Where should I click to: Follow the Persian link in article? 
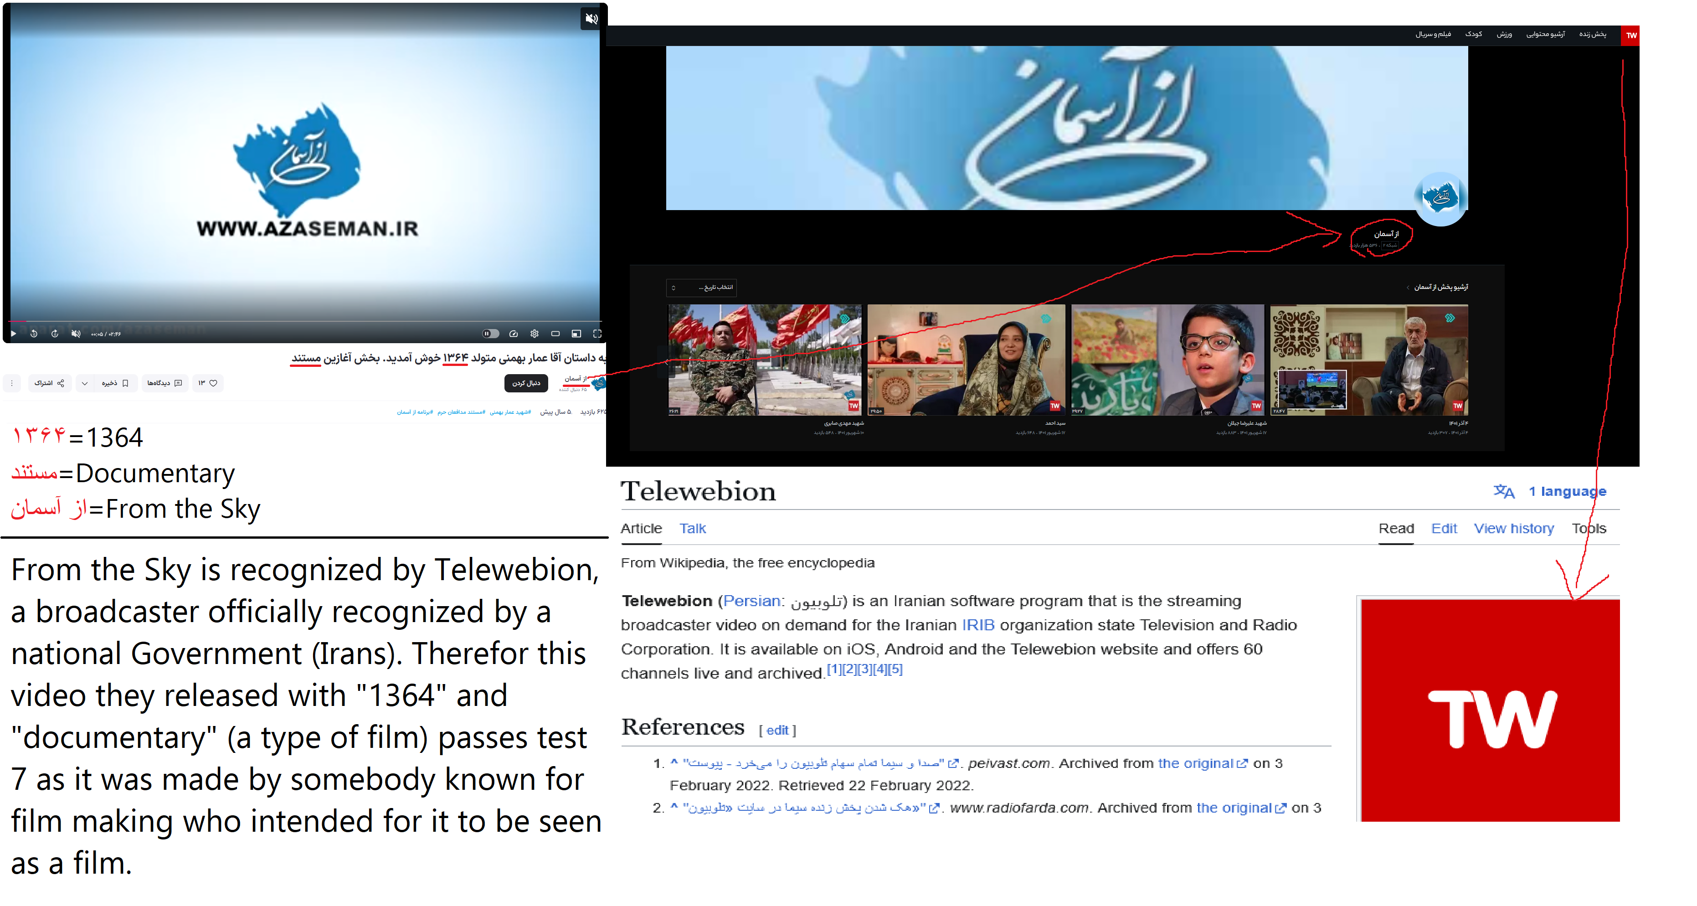751,601
